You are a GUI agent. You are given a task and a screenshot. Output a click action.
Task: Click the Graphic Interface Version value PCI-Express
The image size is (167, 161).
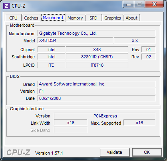[105, 116]
